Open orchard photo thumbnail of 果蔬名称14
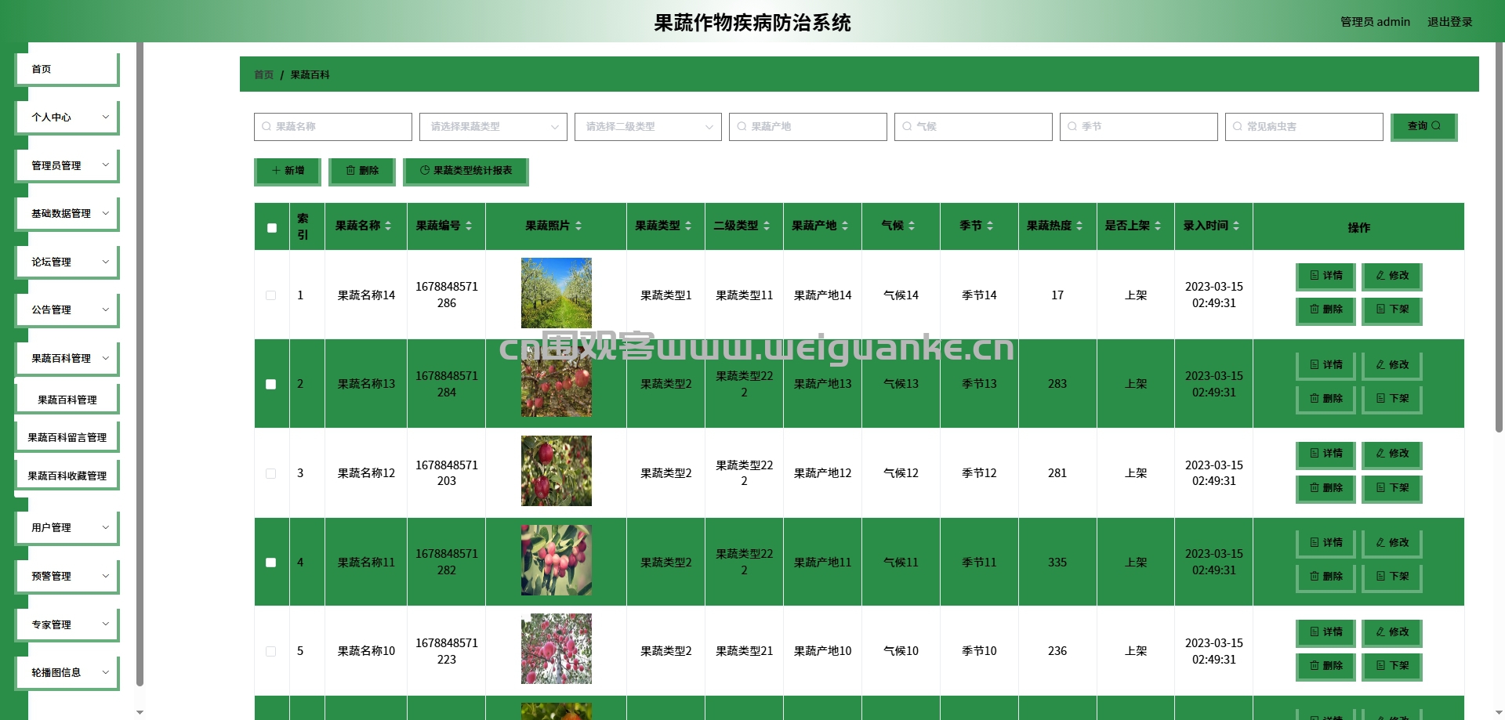This screenshot has height=720, width=1505. click(557, 293)
